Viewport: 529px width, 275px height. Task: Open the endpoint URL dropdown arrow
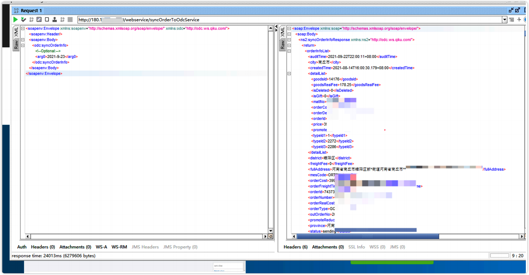tap(505, 20)
